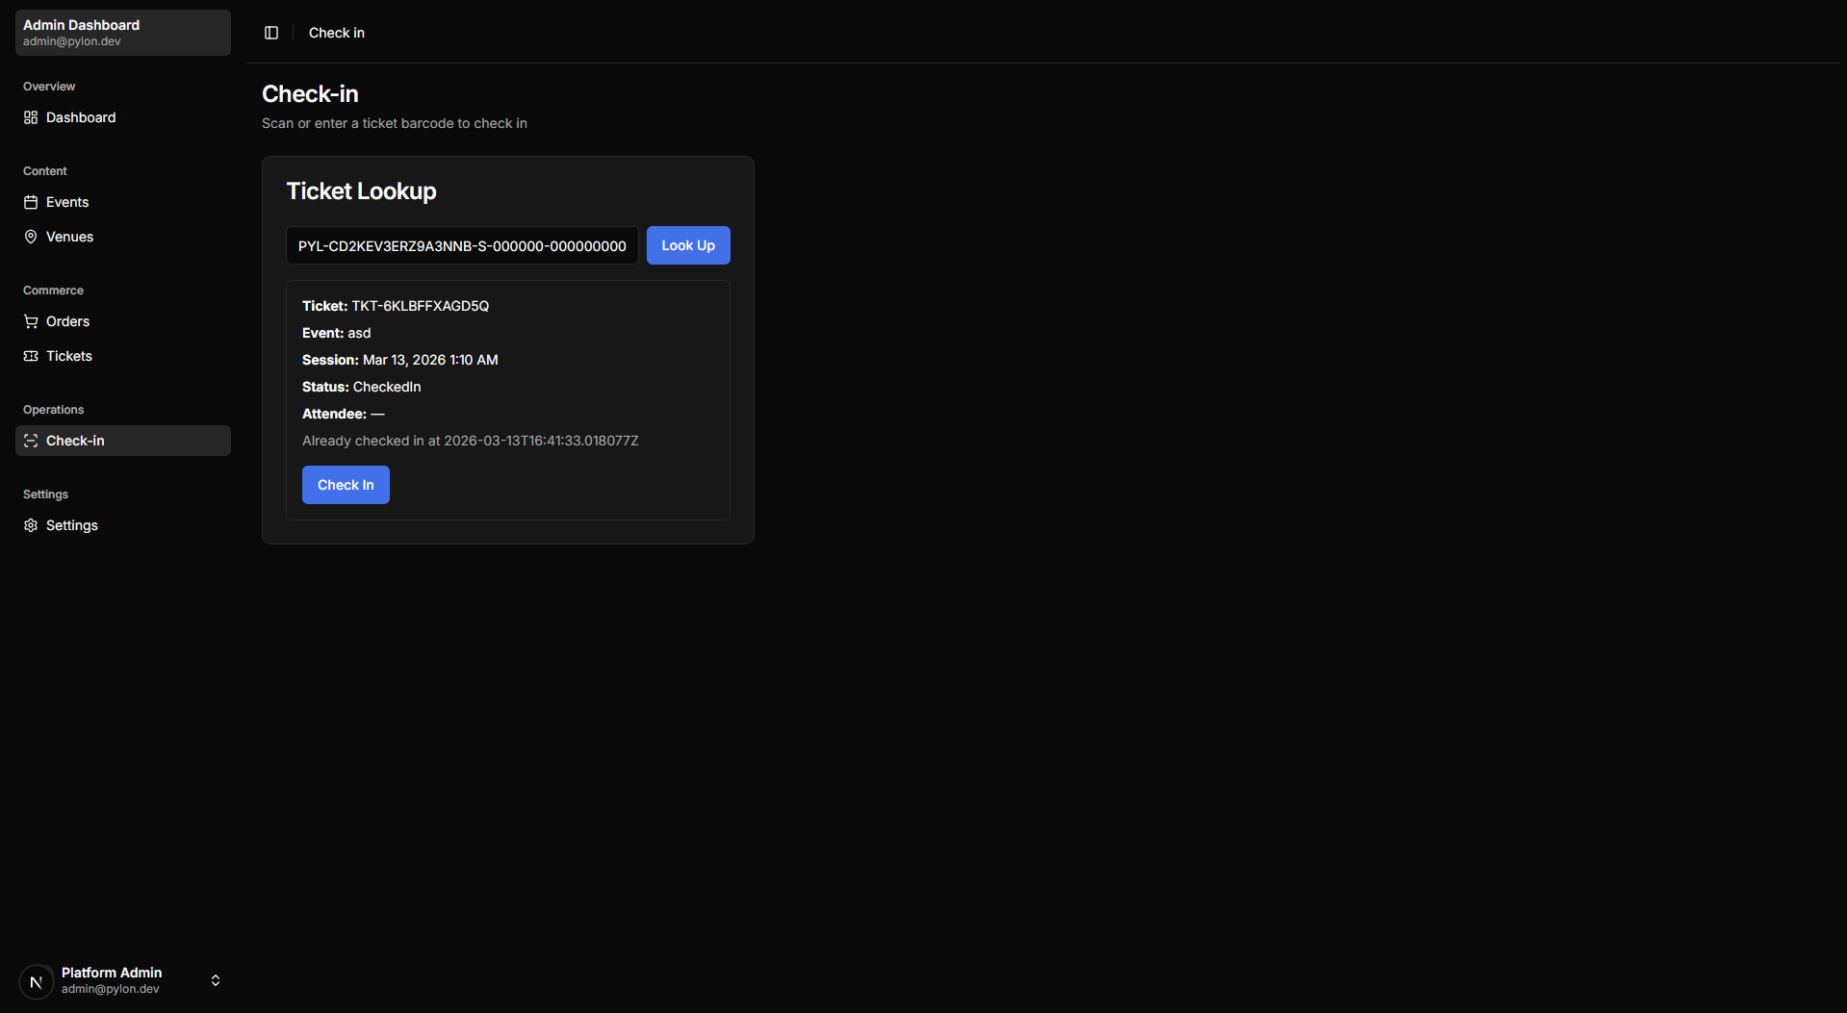Click the Already checked in timestamp message
The image size is (1847, 1013).
pos(471,441)
